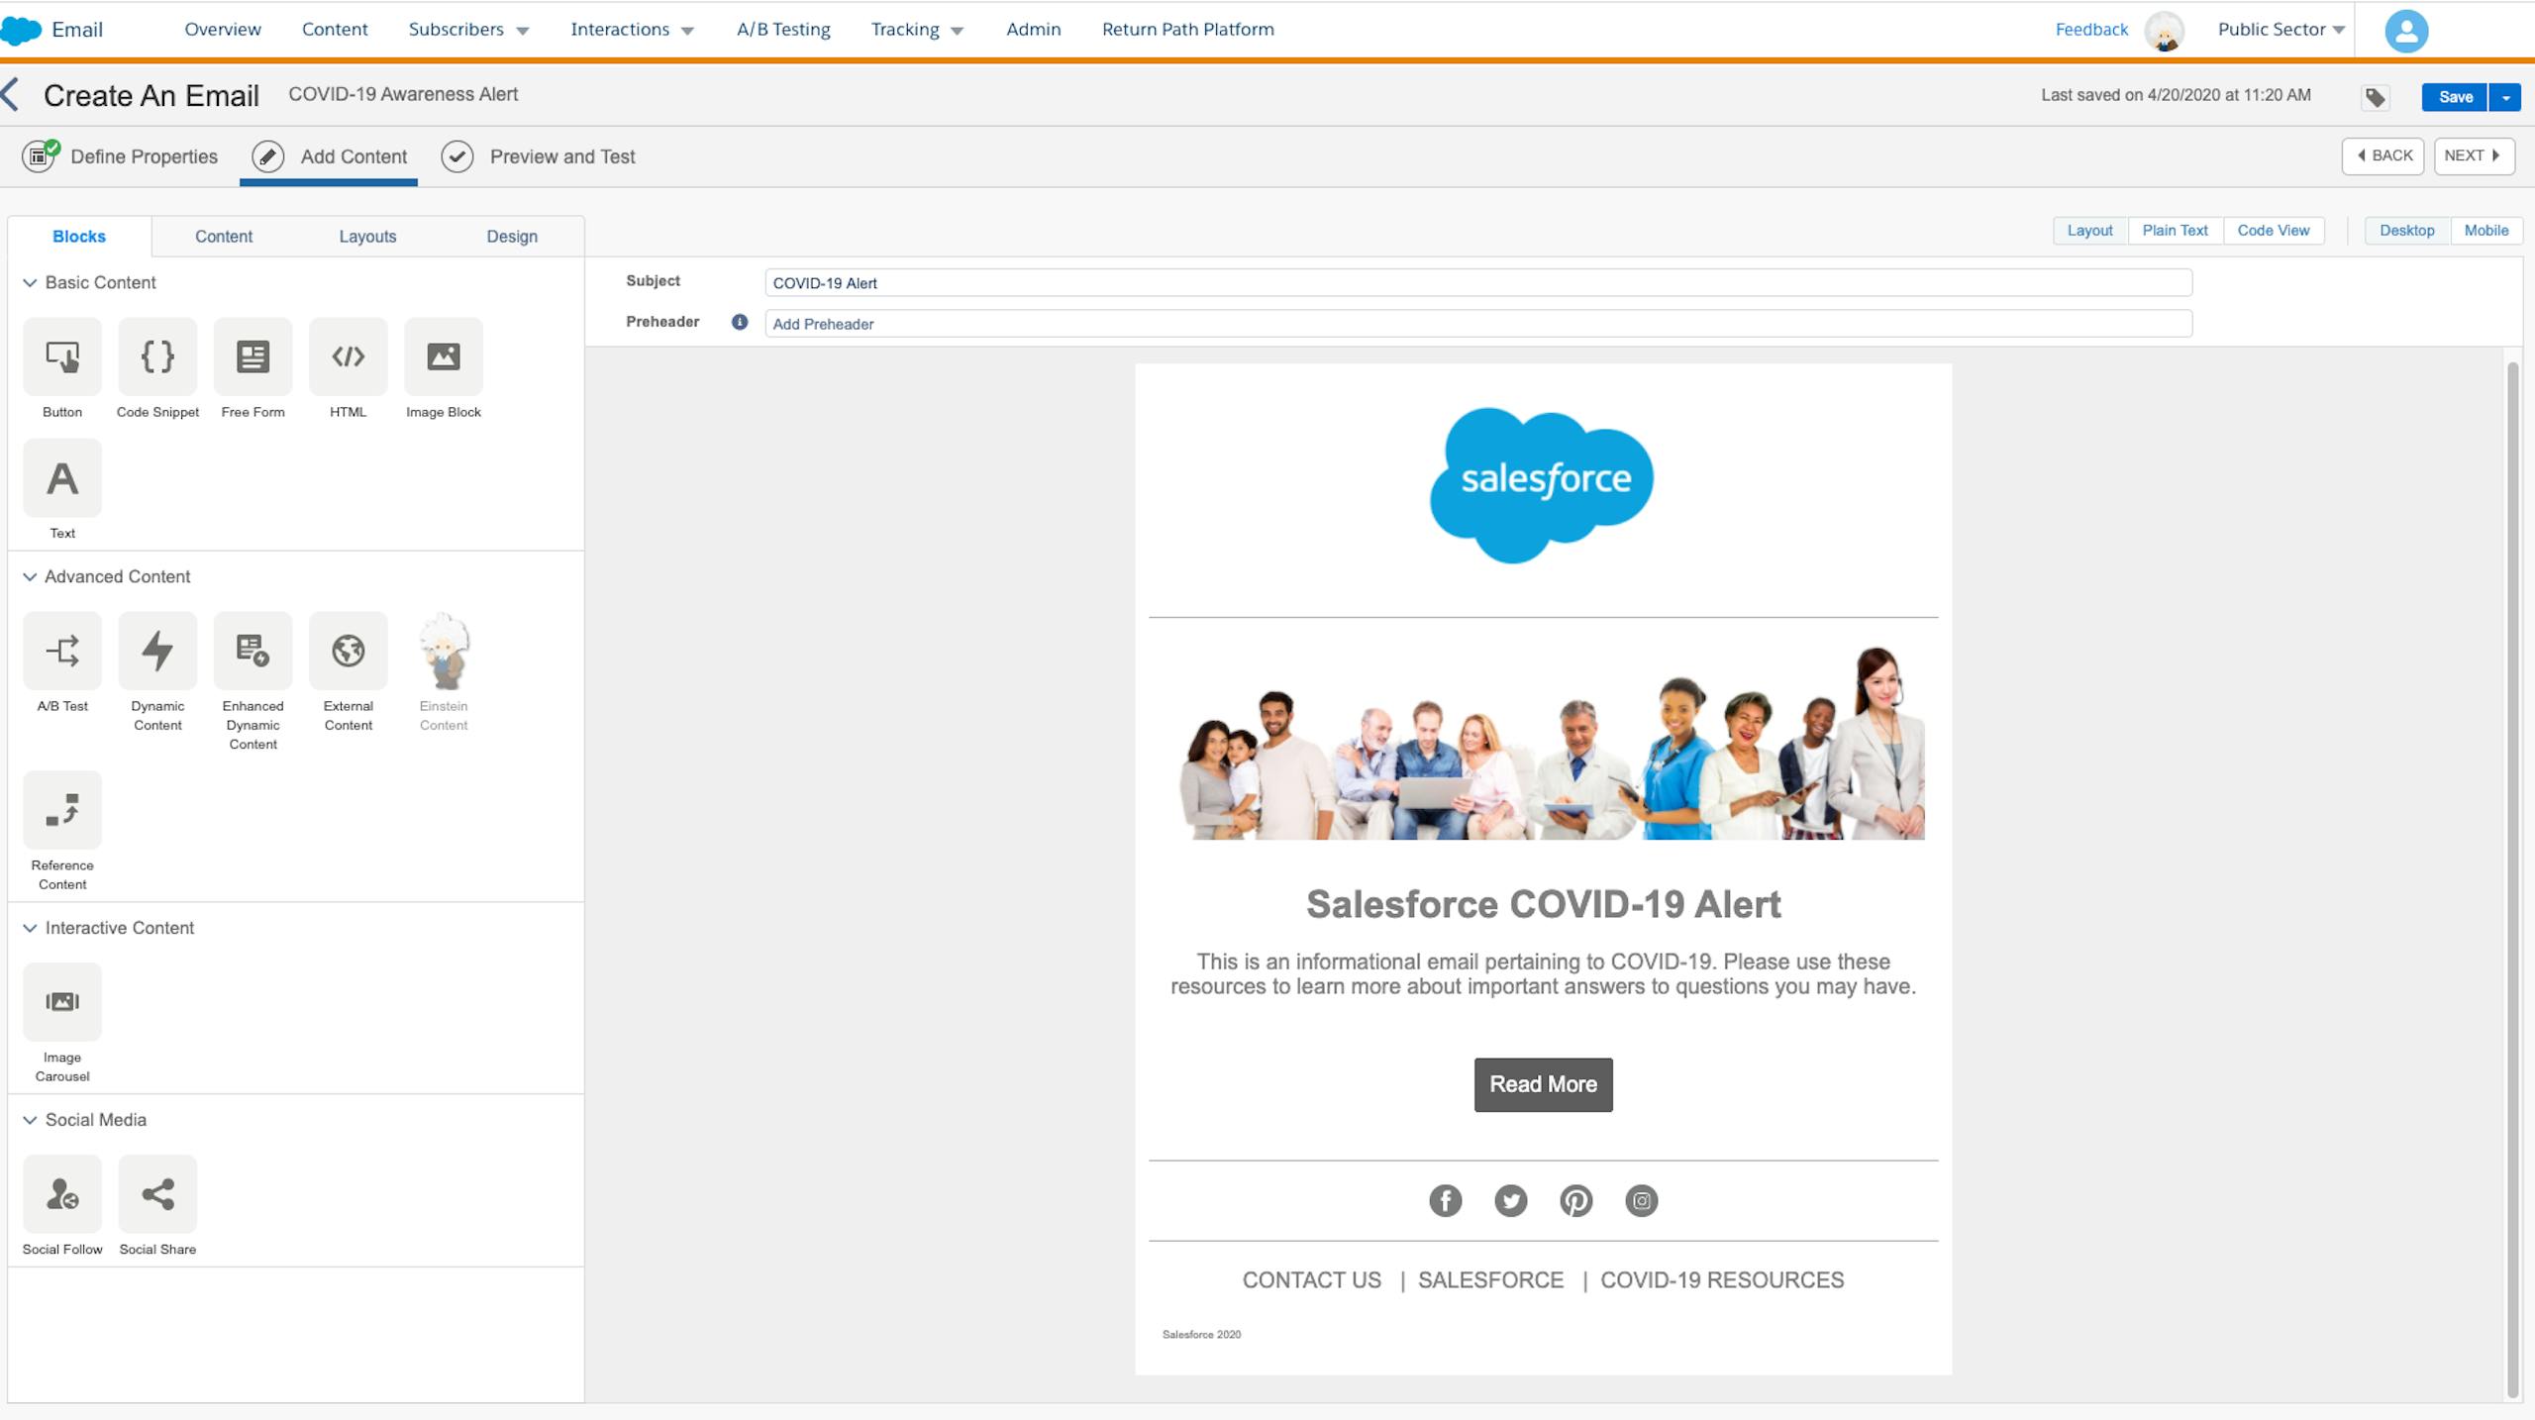The image size is (2535, 1420).
Task: Choose the Text block icon
Action: pos(62,478)
